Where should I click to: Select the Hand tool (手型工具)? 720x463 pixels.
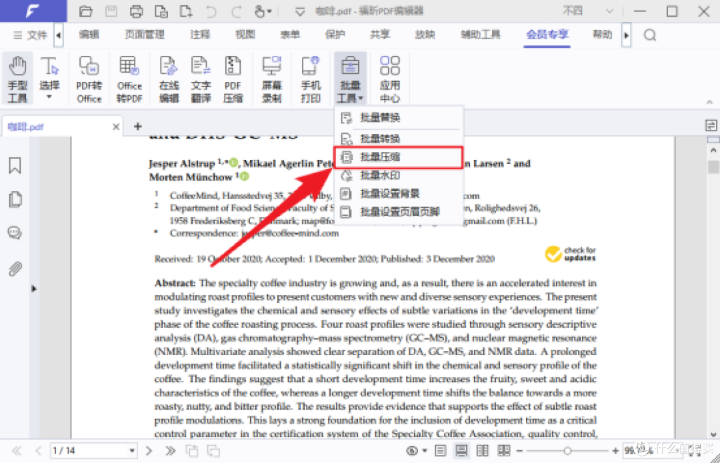pyautogui.click(x=17, y=79)
